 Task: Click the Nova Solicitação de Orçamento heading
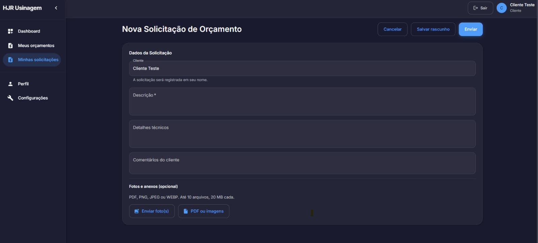[182, 29]
